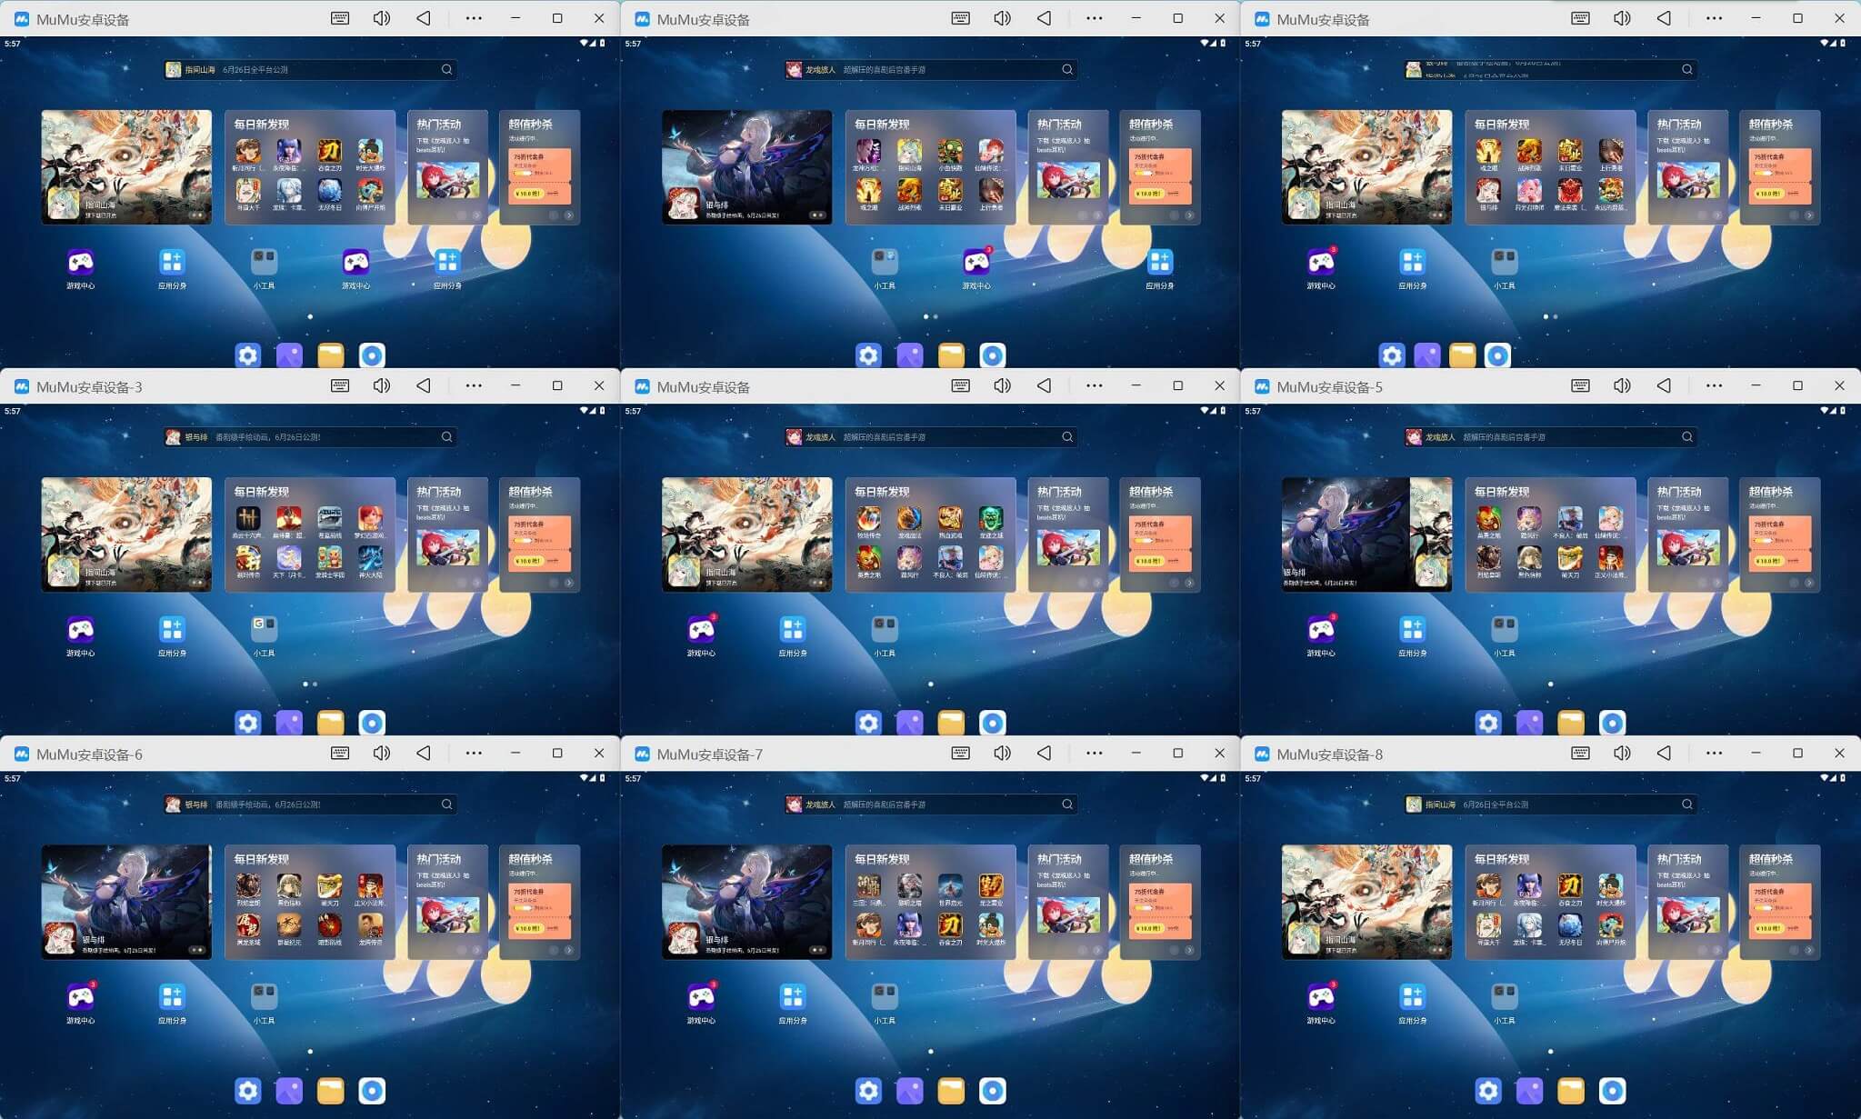Open the yellow file manager in MuMu安卓设备-3 dock
Viewport: 1861px width, 1119px height.
click(331, 723)
